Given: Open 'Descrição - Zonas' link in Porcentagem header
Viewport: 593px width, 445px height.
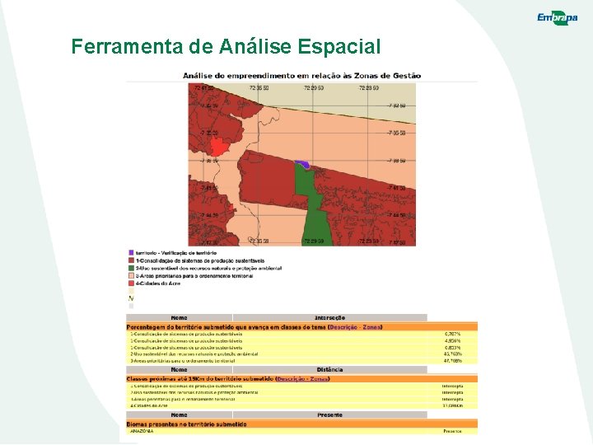Looking at the screenshot, I should [355, 327].
